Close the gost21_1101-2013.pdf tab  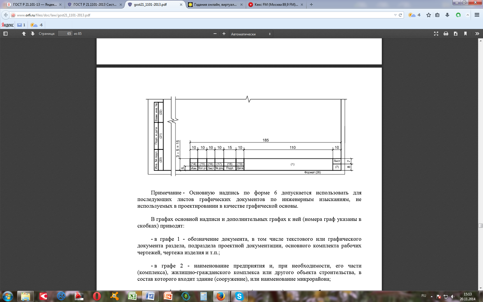pyautogui.click(x=181, y=5)
